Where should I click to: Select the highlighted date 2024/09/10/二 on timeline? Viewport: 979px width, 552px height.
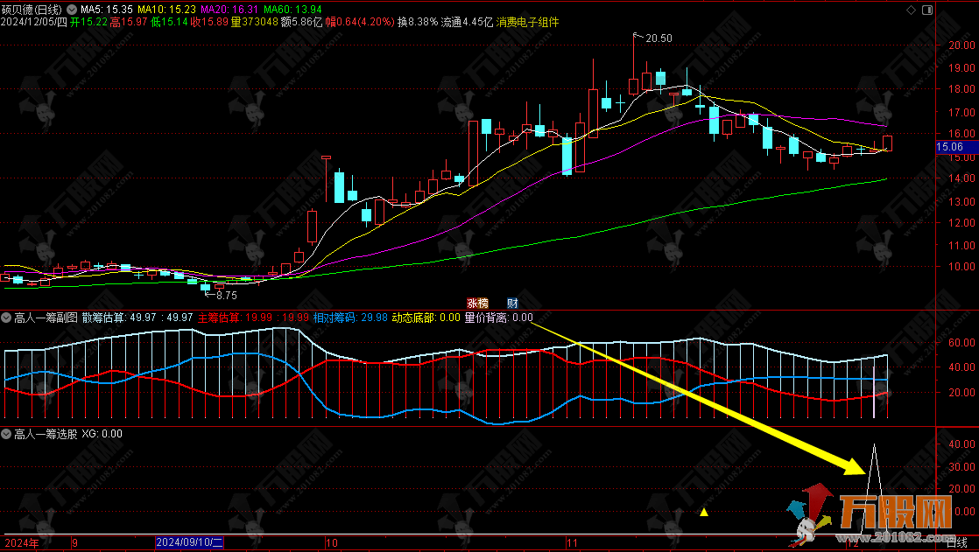[189, 542]
